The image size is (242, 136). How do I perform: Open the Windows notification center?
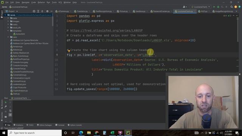pos(237,133)
